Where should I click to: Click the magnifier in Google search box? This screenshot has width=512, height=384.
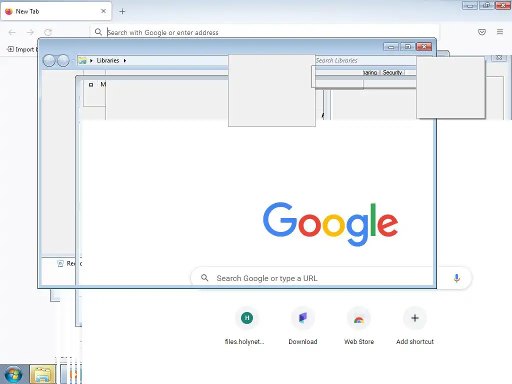(204, 278)
